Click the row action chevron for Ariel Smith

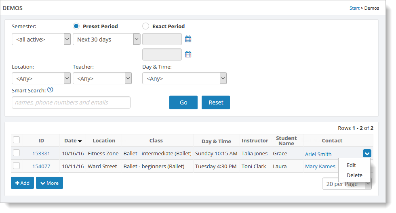pyautogui.click(x=367, y=153)
